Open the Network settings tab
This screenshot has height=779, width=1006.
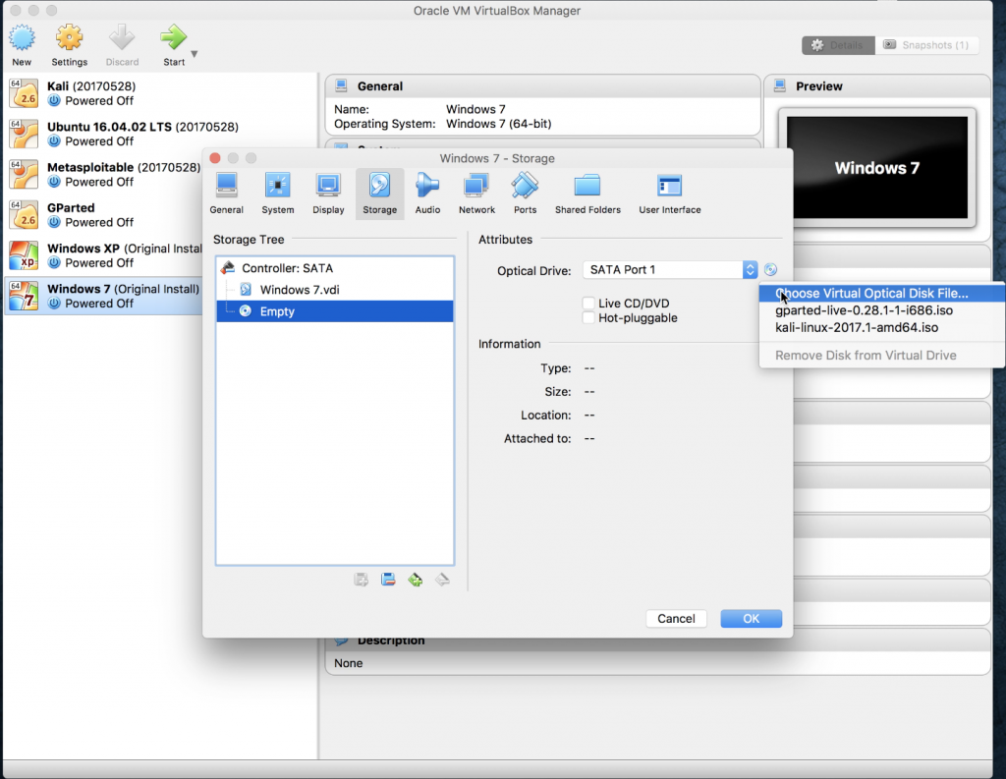(476, 194)
